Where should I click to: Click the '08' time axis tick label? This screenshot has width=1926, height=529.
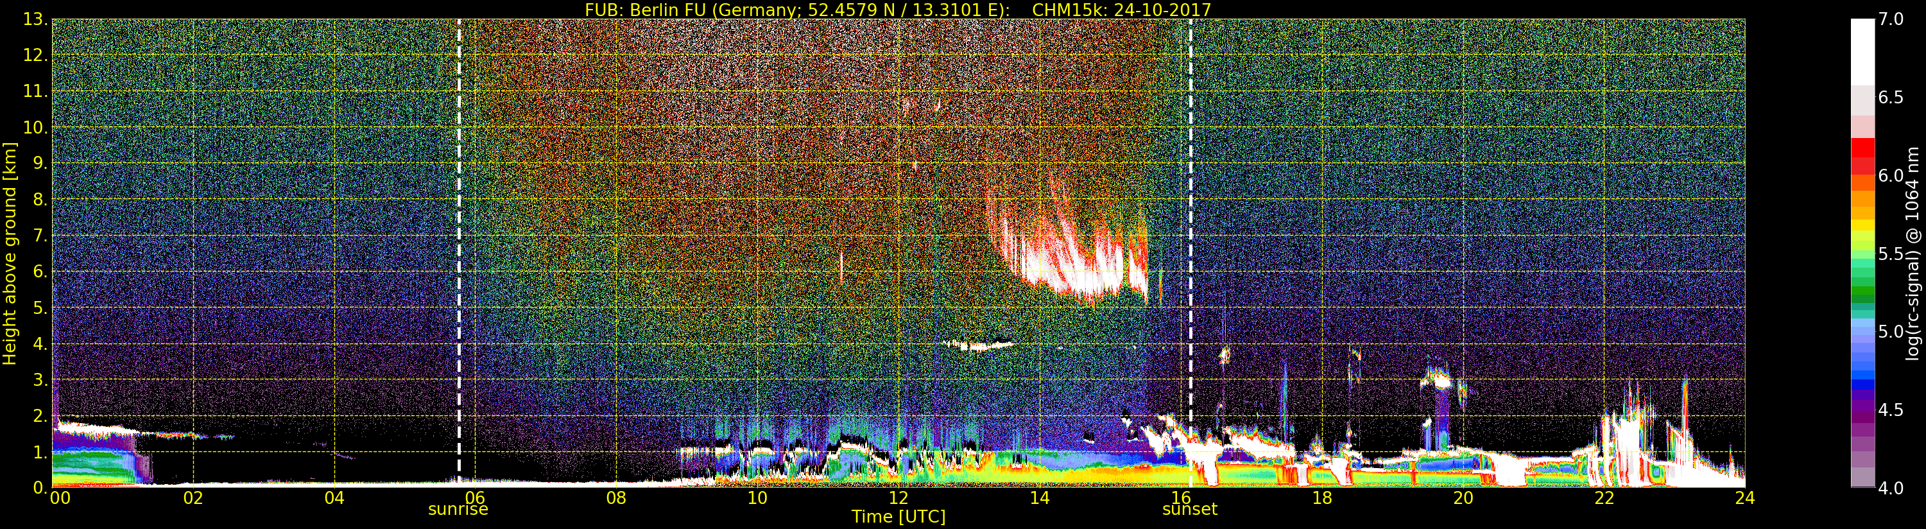(616, 498)
